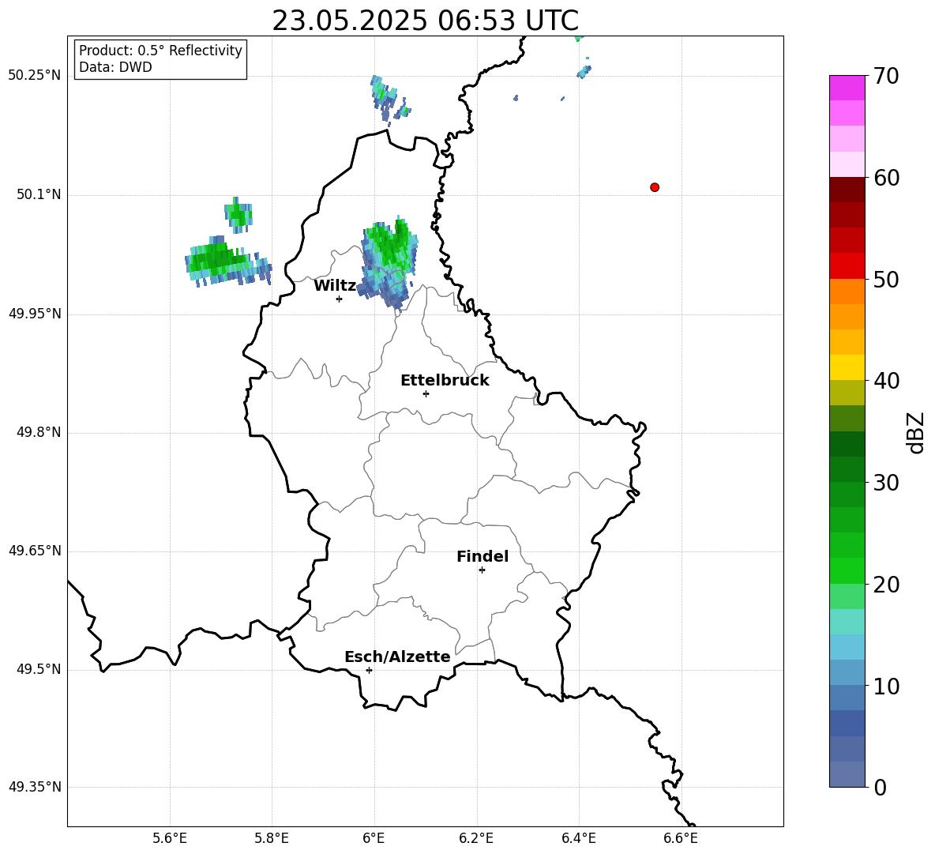935x854 pixels.
Task: Click the colorbar tick value 0
Action: point(881,788)
